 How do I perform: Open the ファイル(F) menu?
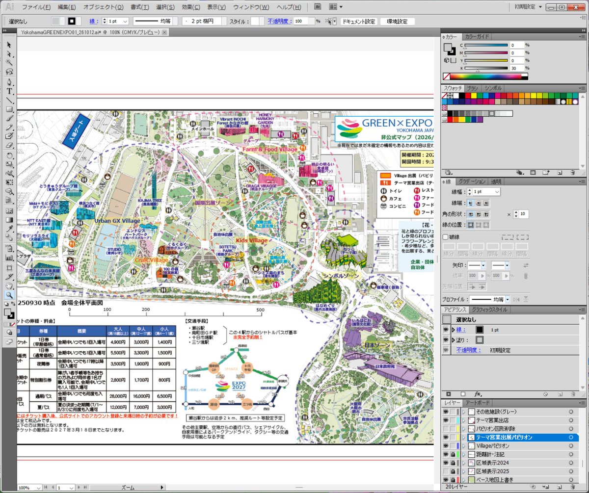36,7
